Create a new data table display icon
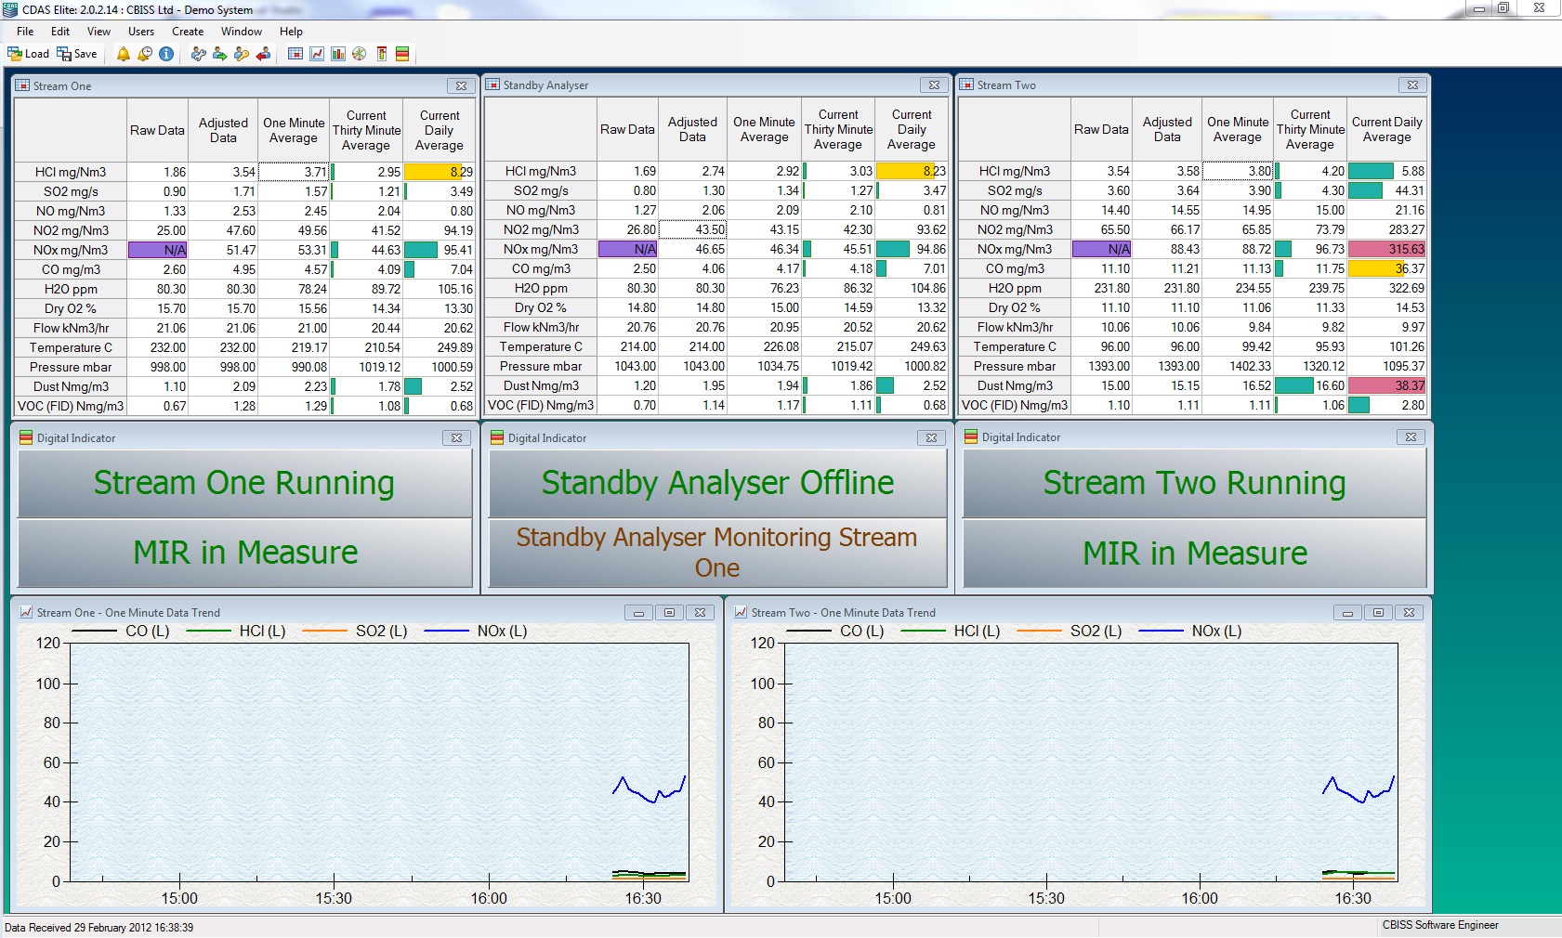Image resolution: width=1562 pixels, height=938 pixels. pyautogui.click(x=295, y=54)
